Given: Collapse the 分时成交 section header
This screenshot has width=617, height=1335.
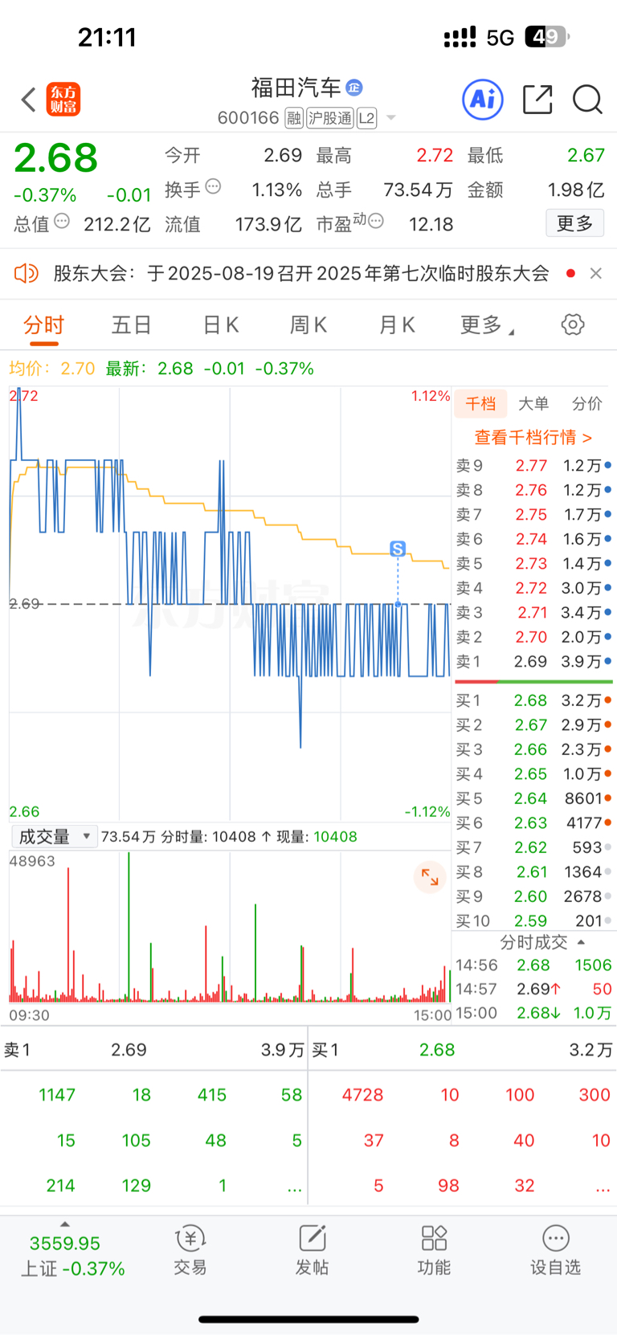Looking at the screenshot, I should coord(543,942).
